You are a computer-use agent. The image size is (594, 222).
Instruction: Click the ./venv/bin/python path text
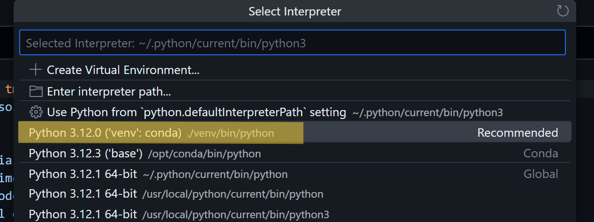click(230, 133)
